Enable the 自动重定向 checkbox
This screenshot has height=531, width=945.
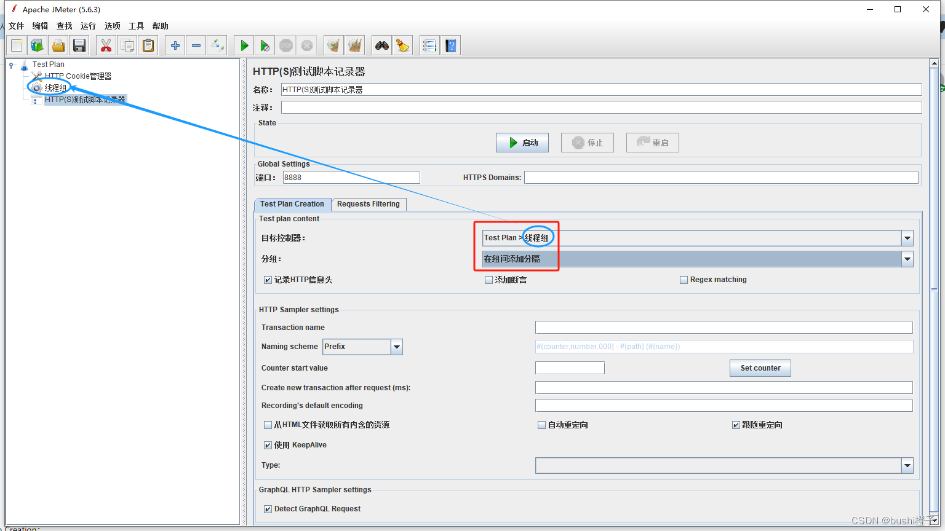(541, 425)
